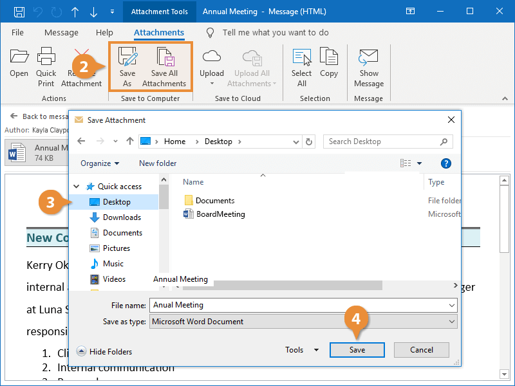
Task: Click the Save icon in the title bar
Action: click(19, 12)
